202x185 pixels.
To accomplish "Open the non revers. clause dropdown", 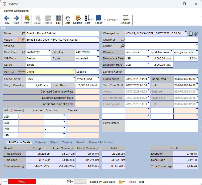I will 148,51.
